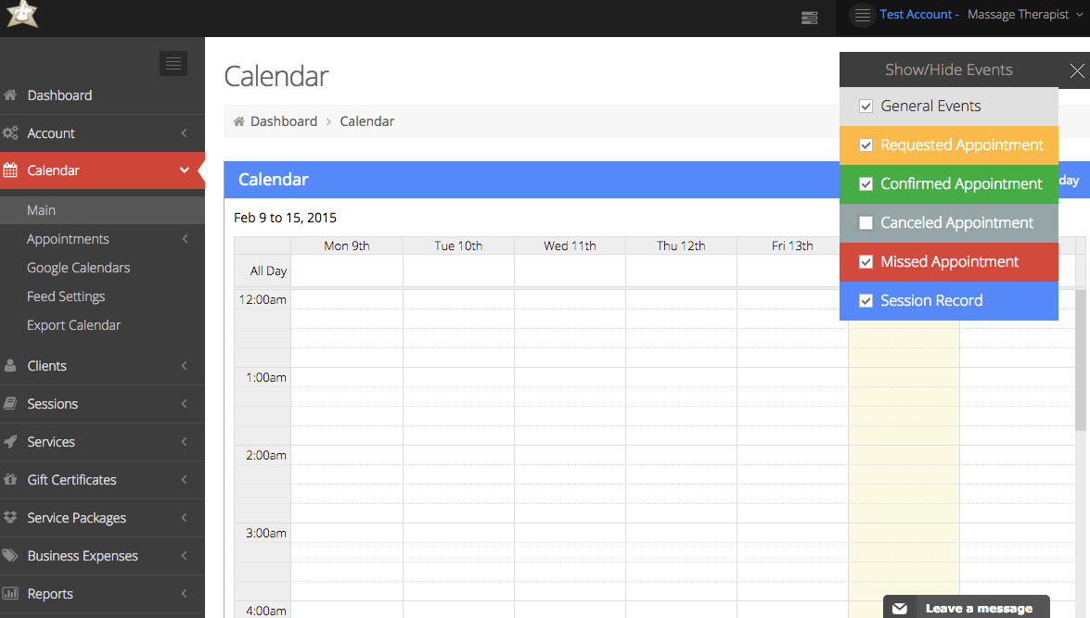Click the star logo in top-left corner
1090x618 pixels.
click(x=21, y=15)
